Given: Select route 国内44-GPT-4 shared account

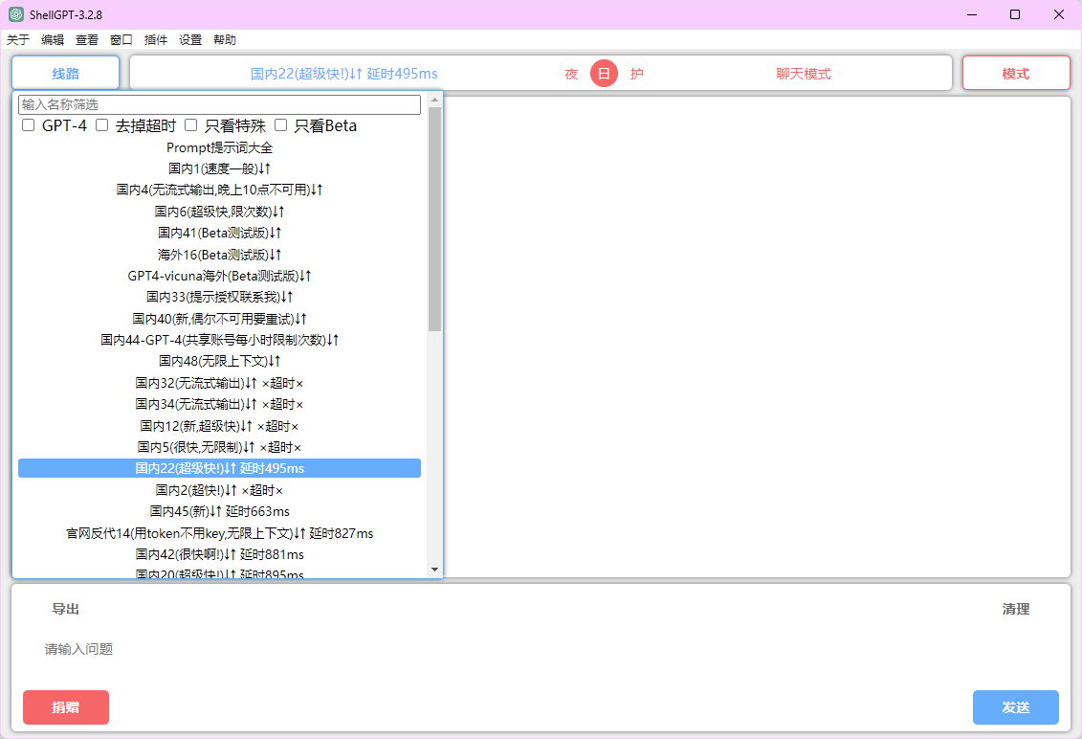Looking at the screenshot, I should [219, 340].
